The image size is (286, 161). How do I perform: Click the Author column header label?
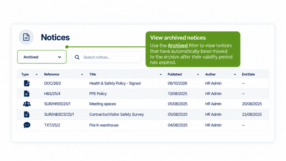(210, 74)
